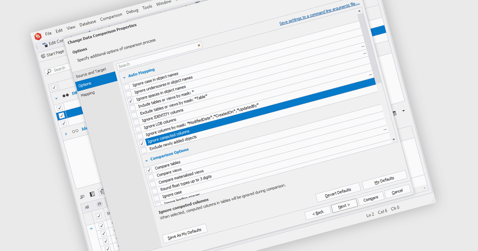Click options list scrollbar down arrow

[x=394, y=140]
